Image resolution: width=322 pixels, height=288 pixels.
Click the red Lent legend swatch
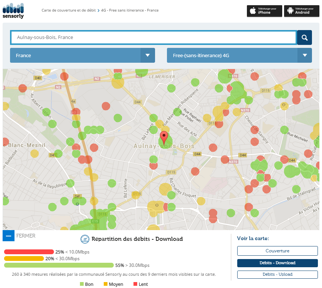coord(135,284)
